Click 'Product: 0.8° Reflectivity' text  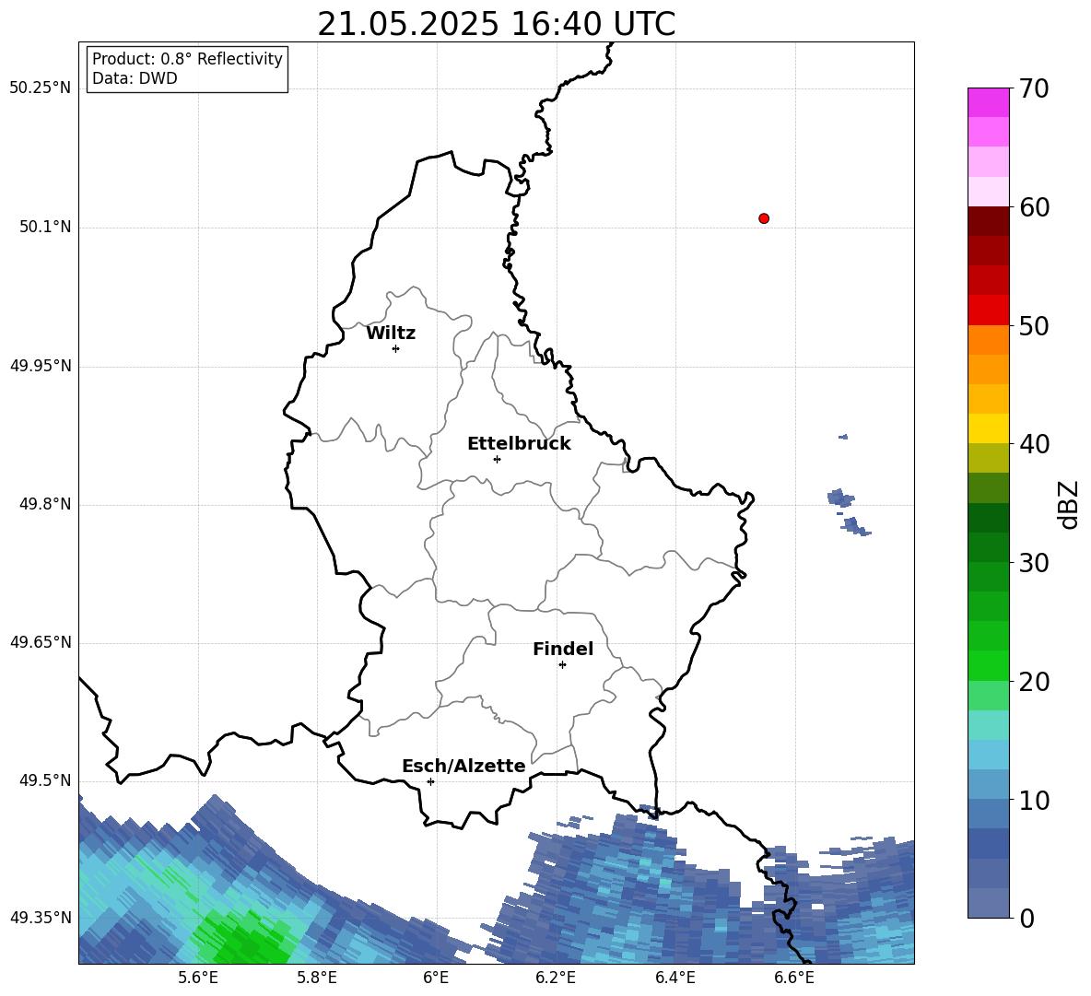click(x=187, y=58)
